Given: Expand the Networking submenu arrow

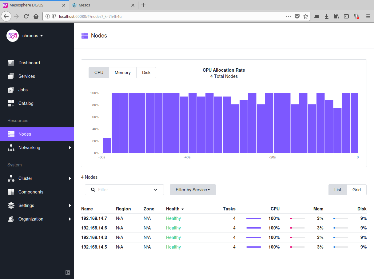Looking at the screenshot, I should pos(70,148).
